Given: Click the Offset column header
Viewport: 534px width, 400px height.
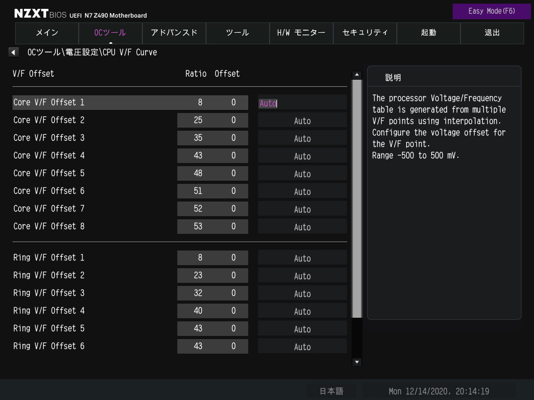Looking at the screenshot, I should [227, 74].
